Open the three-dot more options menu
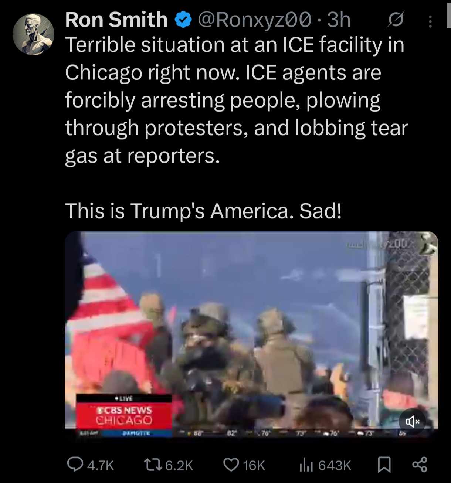Image resolution: width=451 pixels, height=483 pixels. [x=430, y=22]
